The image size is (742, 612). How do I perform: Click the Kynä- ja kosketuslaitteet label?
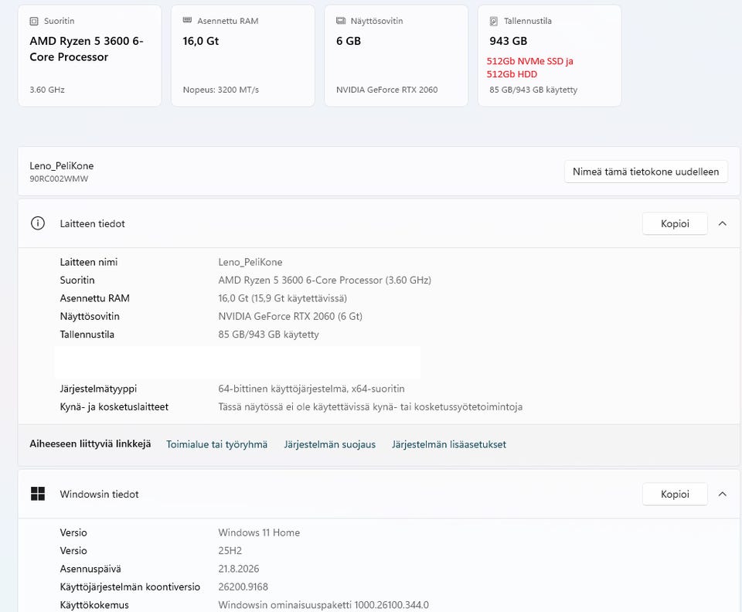(114, 406)
